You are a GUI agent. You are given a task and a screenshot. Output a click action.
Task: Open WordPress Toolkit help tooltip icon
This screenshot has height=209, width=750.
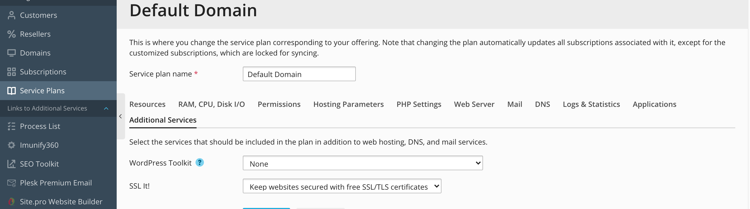tap(199, 163)
